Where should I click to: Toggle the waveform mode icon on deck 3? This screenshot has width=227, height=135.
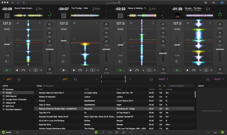click(17, 23)
